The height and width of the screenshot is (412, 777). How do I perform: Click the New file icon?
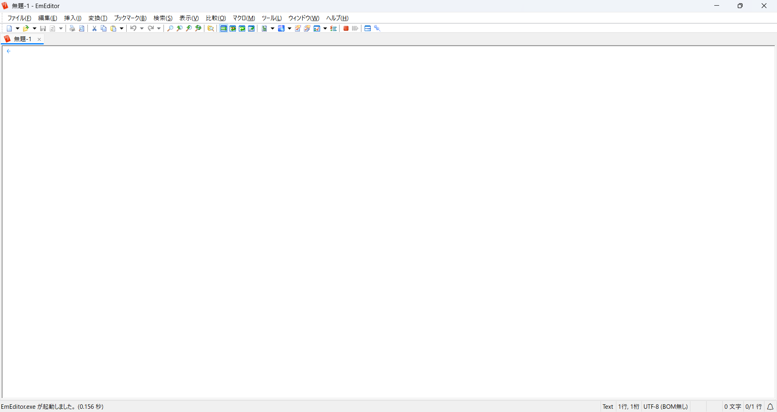(9, 29)
